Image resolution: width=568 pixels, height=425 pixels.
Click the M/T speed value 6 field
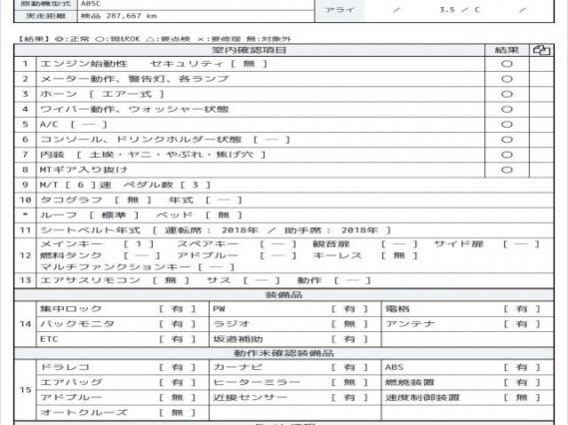click(81, 185)
